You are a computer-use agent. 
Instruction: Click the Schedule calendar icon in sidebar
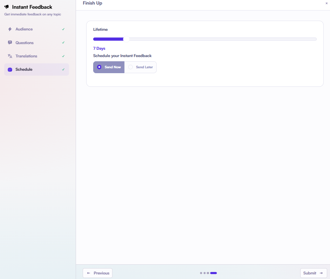(10, 70)
